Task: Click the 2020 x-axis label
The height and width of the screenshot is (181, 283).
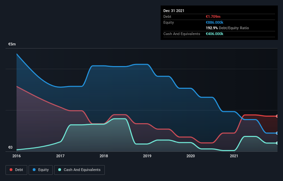Action: click(191, 156)
